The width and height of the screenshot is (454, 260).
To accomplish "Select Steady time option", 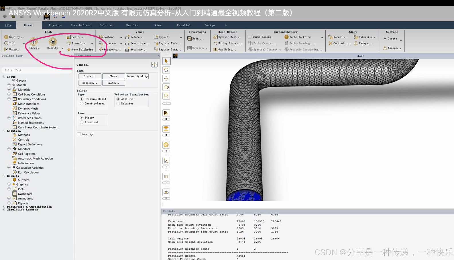I will (82, 118).
